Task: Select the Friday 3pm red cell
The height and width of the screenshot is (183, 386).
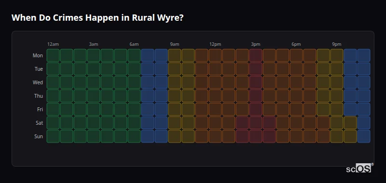Action: pyautogui.click(x=256, y=109)
